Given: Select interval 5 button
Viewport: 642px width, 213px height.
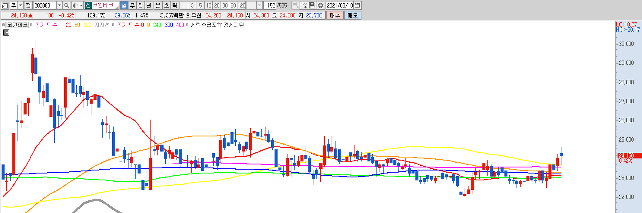Looking at the screenshot, I should pyautogui.click(x=200, y=5).
